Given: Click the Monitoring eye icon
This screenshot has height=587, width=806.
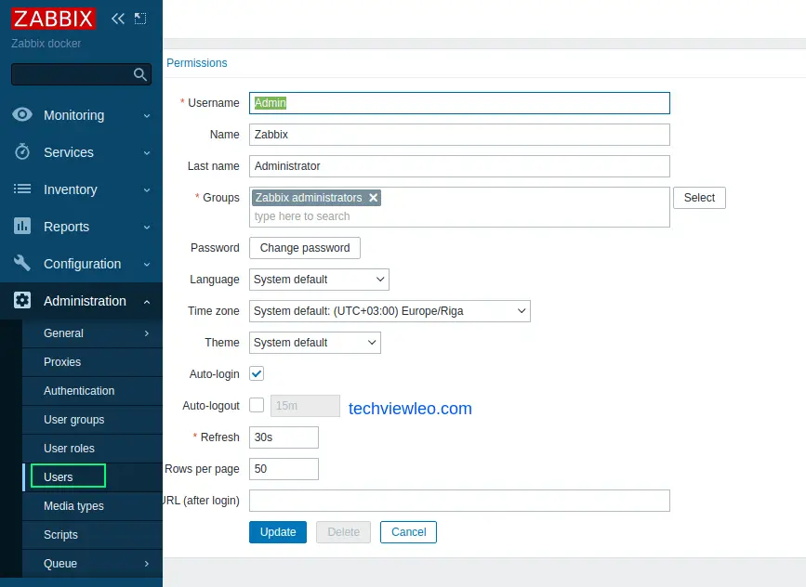Looking at the screenshot, I should (22, 114).
